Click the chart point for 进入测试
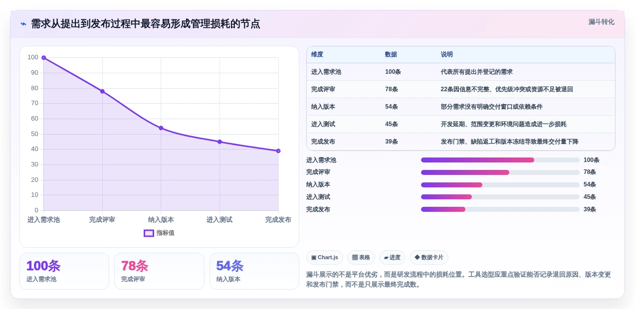 coord(219,142)
